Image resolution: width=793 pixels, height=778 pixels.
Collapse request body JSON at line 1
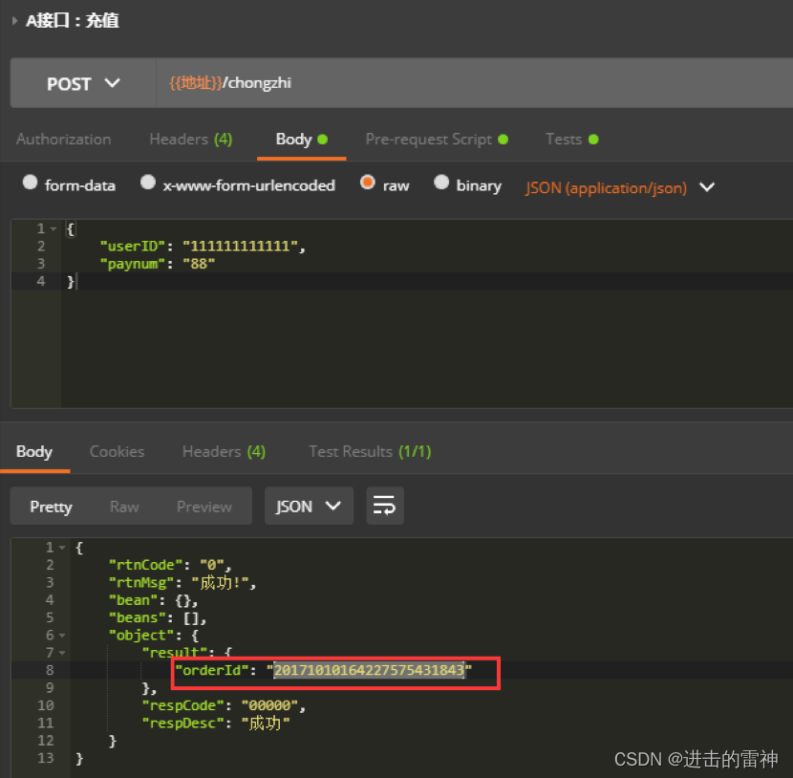54,229
